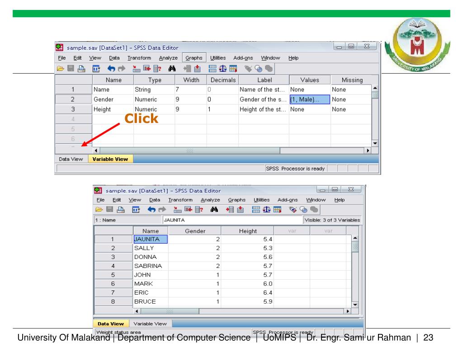The width and height of the screenshot is (463, 347).
Task: Use variable sets icon in upper window
Action: point(258,69)
